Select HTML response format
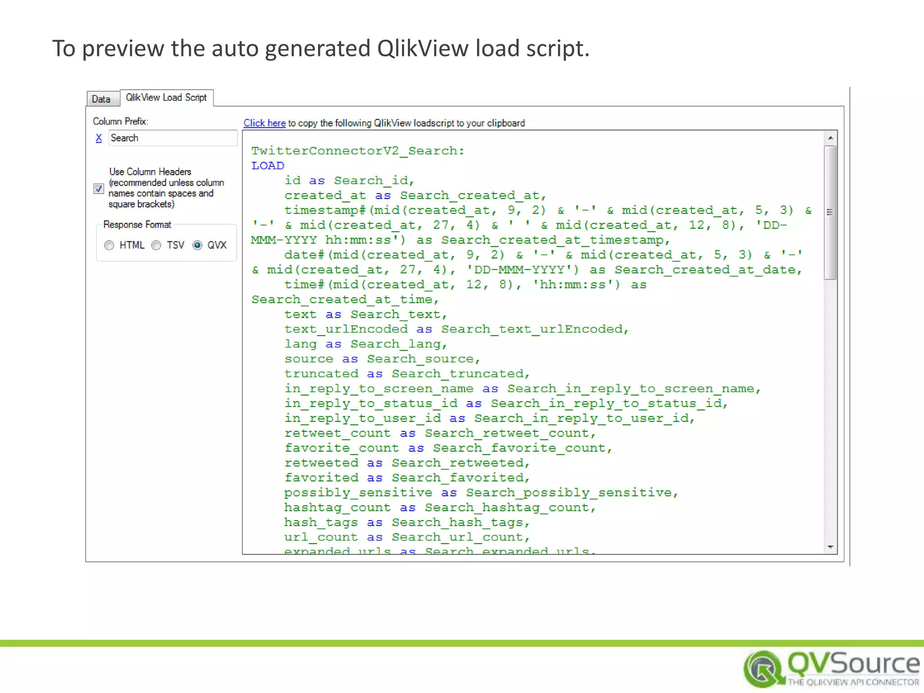 [109, 245]
